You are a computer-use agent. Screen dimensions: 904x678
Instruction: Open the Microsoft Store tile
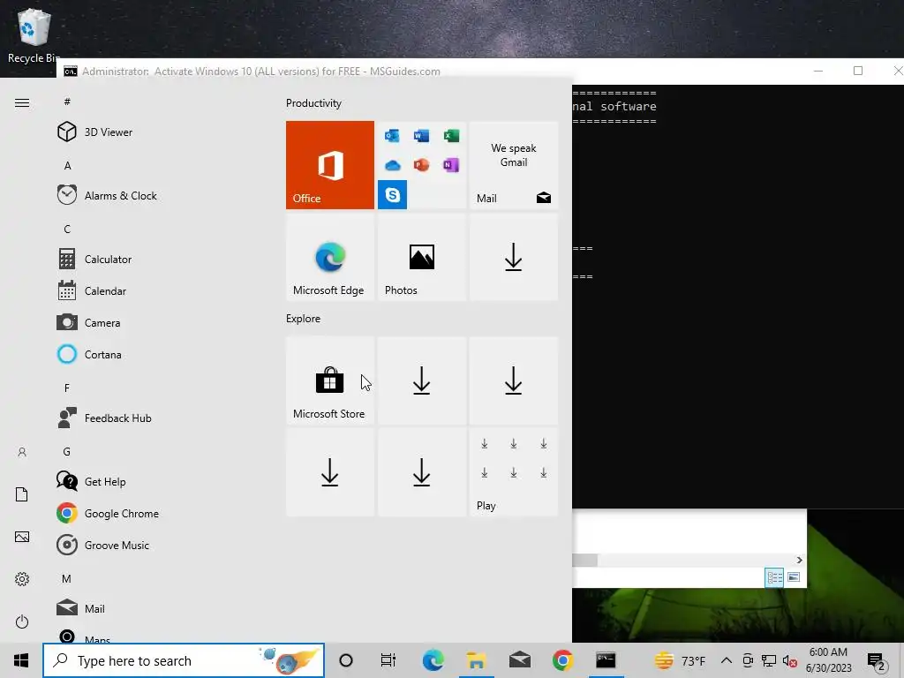tap(330, 380)
